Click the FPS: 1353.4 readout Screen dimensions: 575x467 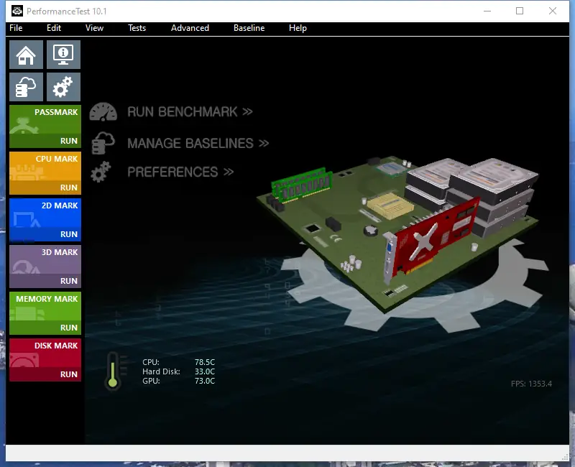click(x=531, y=384)
